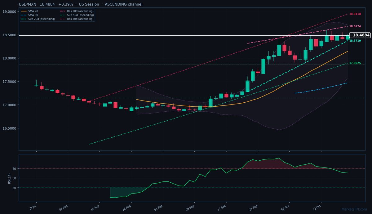
Task: Click the 18.0000 price axis label
Action: click(x=9, y=58)
